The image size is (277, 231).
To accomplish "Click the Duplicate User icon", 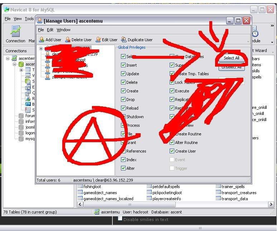I will (124, 39).
